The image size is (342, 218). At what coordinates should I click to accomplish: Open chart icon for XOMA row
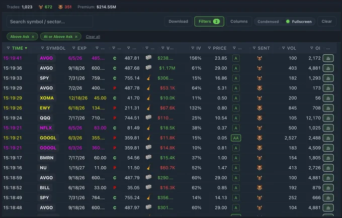pyautogui.click(x=328, y=98)
